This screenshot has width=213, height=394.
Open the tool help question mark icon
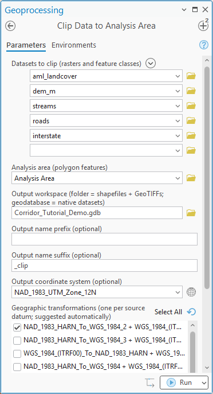point(204,45)
